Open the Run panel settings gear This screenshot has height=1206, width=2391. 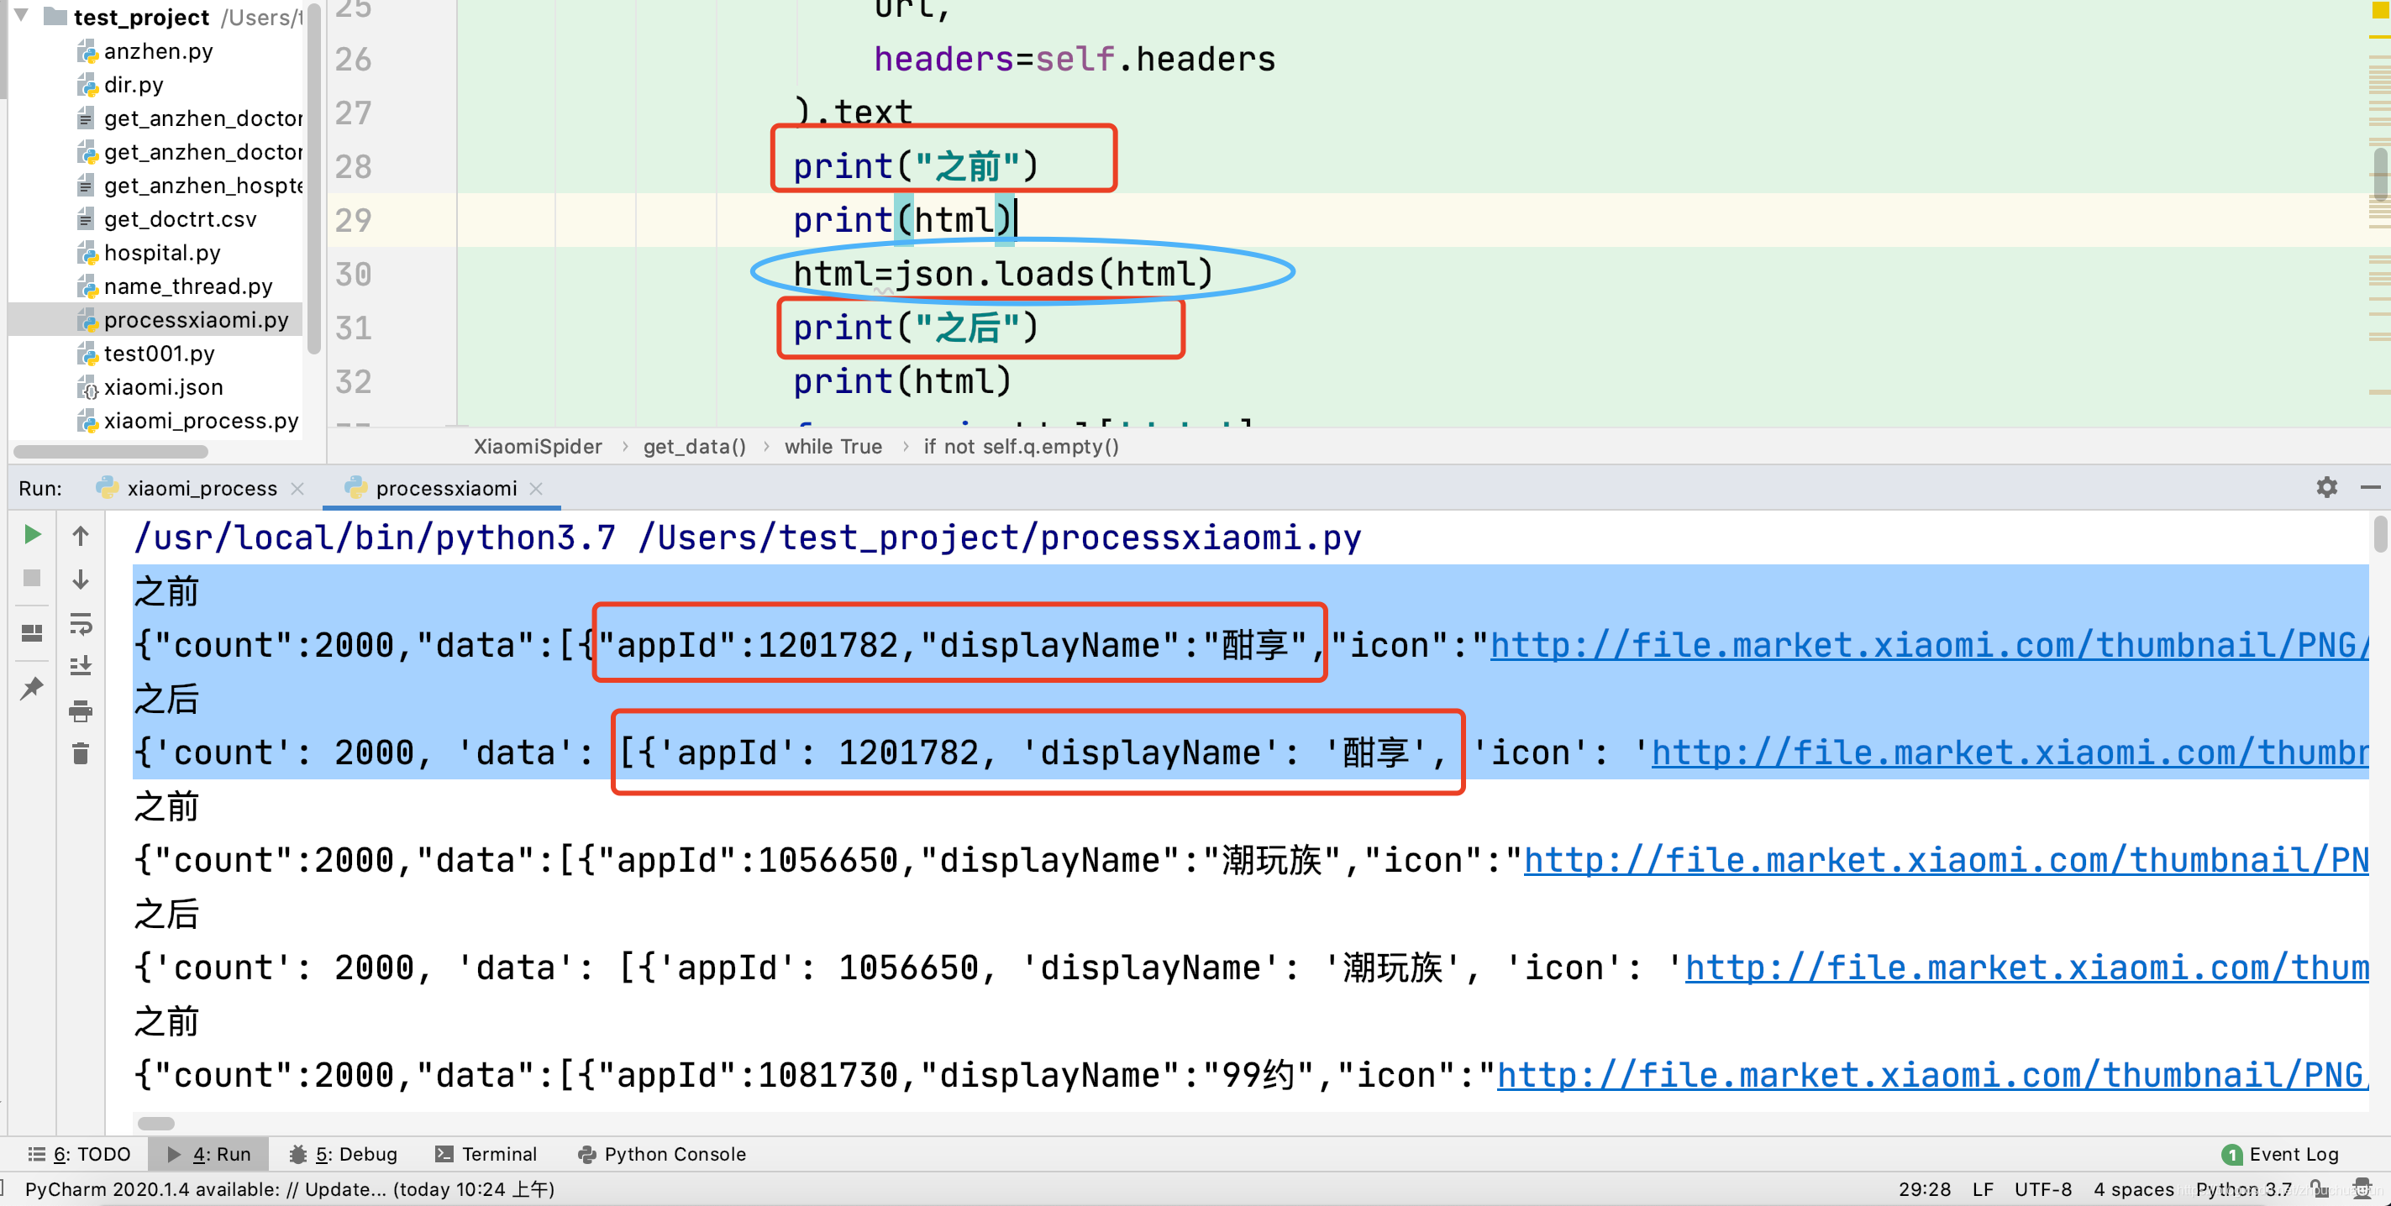tap(2326, 487)
